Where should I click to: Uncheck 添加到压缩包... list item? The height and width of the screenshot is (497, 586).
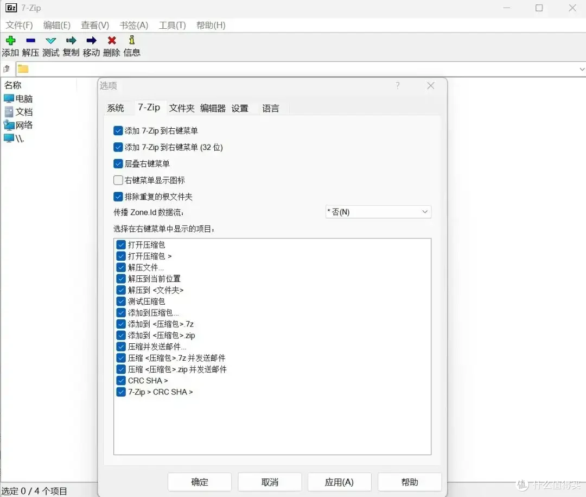pos(120,312)
